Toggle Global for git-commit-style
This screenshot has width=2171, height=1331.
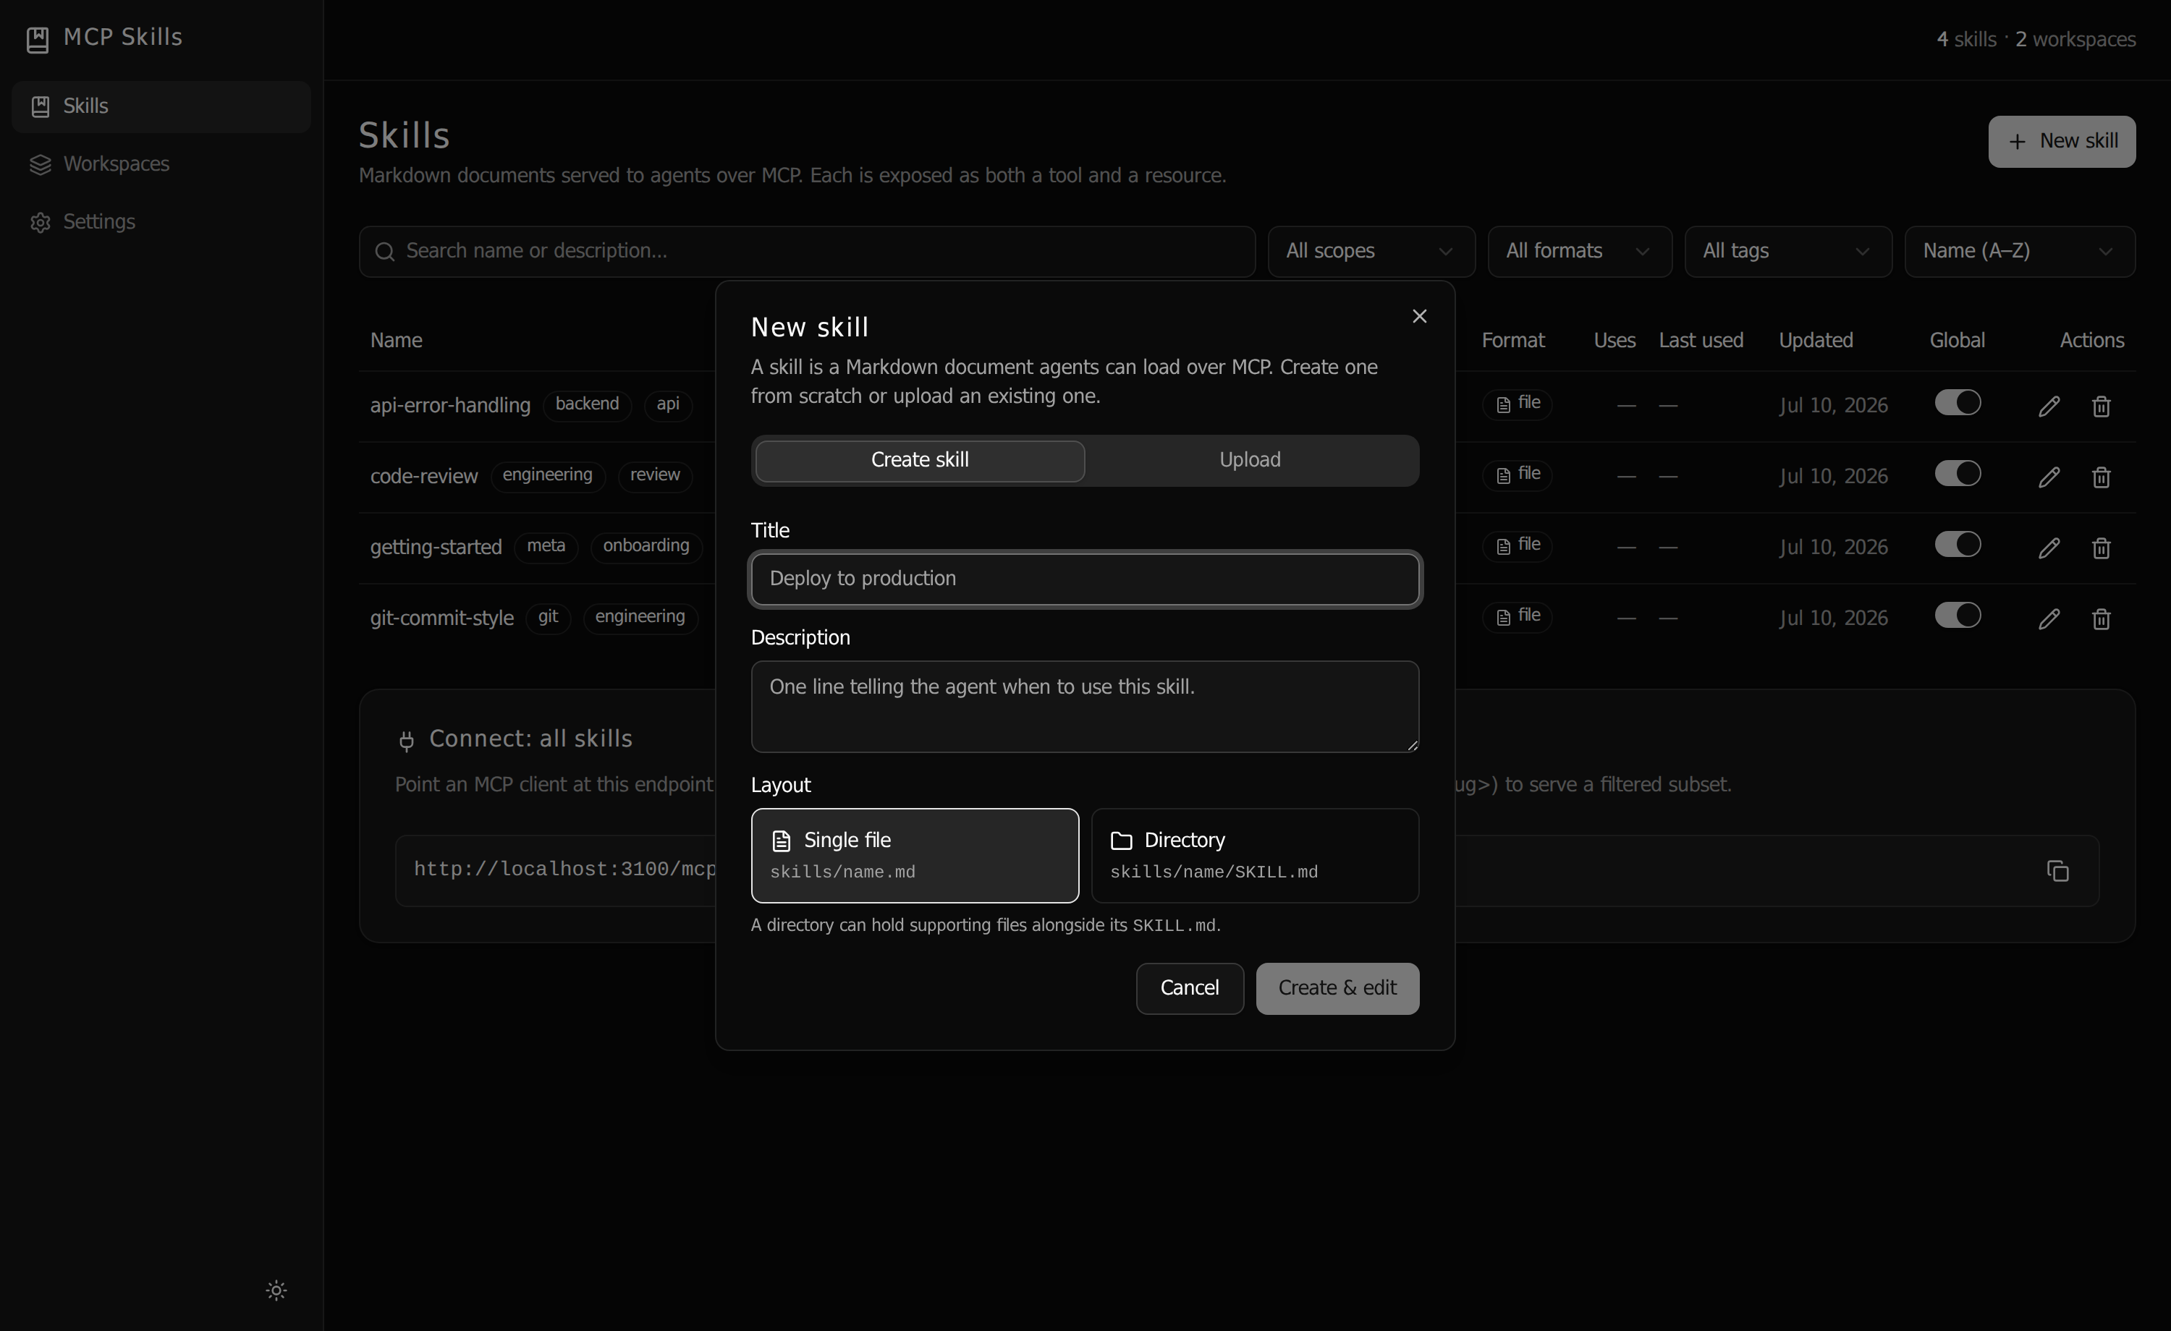[x=1957, y=616]
